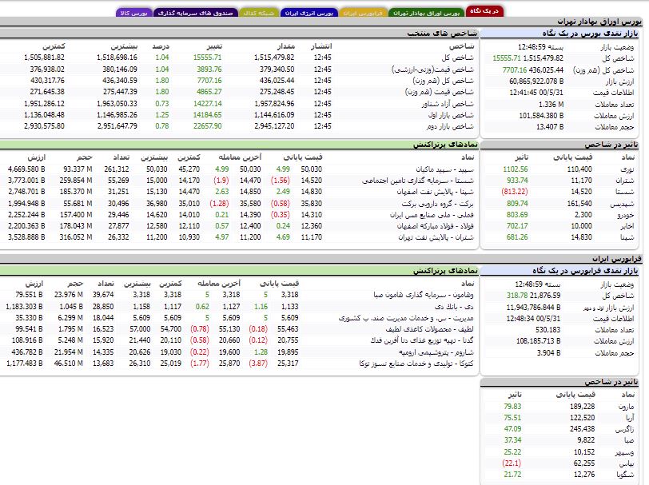649x485 pixels.
Task: Open 'شپنا - پالایش نفت اصفهان' row link
Action: pos(436,192)
